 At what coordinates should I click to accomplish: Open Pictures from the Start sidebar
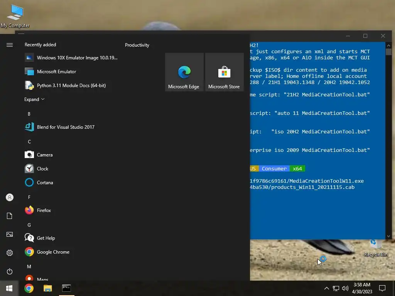click(10, 234)
